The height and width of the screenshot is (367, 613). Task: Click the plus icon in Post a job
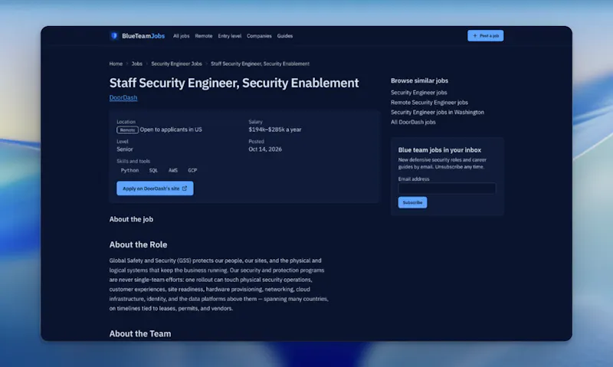click(475, 35)
